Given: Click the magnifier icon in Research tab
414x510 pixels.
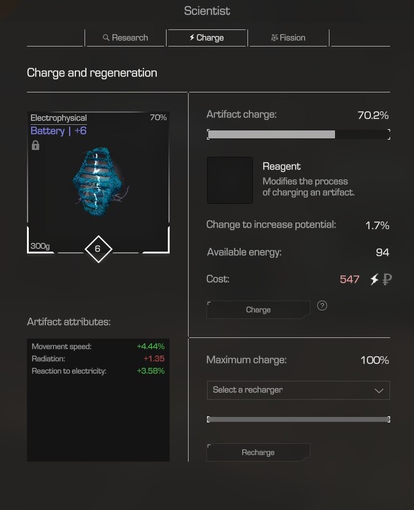Looking at the screenshot, I should point(106,38).
